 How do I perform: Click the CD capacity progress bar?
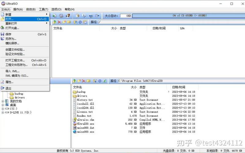(x=189, y=16)
